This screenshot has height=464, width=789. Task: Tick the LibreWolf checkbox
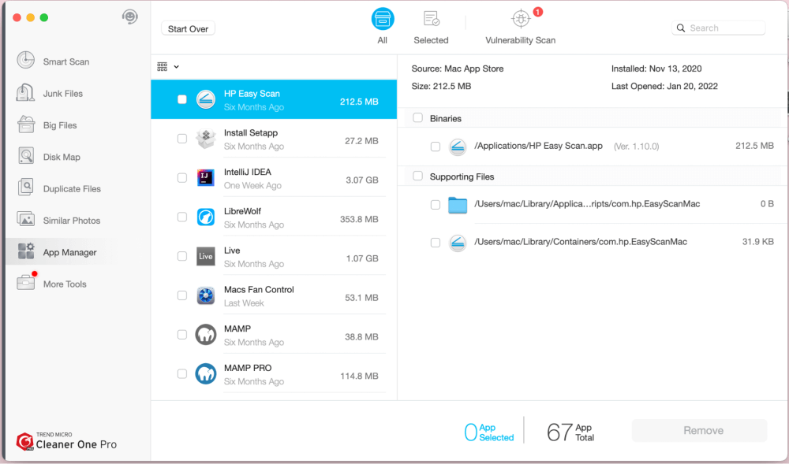pyautogui.click(x=182, y=217)
